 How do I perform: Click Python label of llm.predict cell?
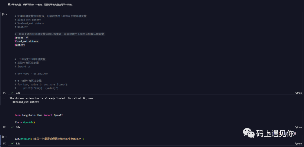pos(298,143)
